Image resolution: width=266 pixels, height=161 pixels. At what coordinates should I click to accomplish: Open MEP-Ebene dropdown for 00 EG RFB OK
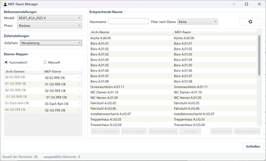[63, 78]
